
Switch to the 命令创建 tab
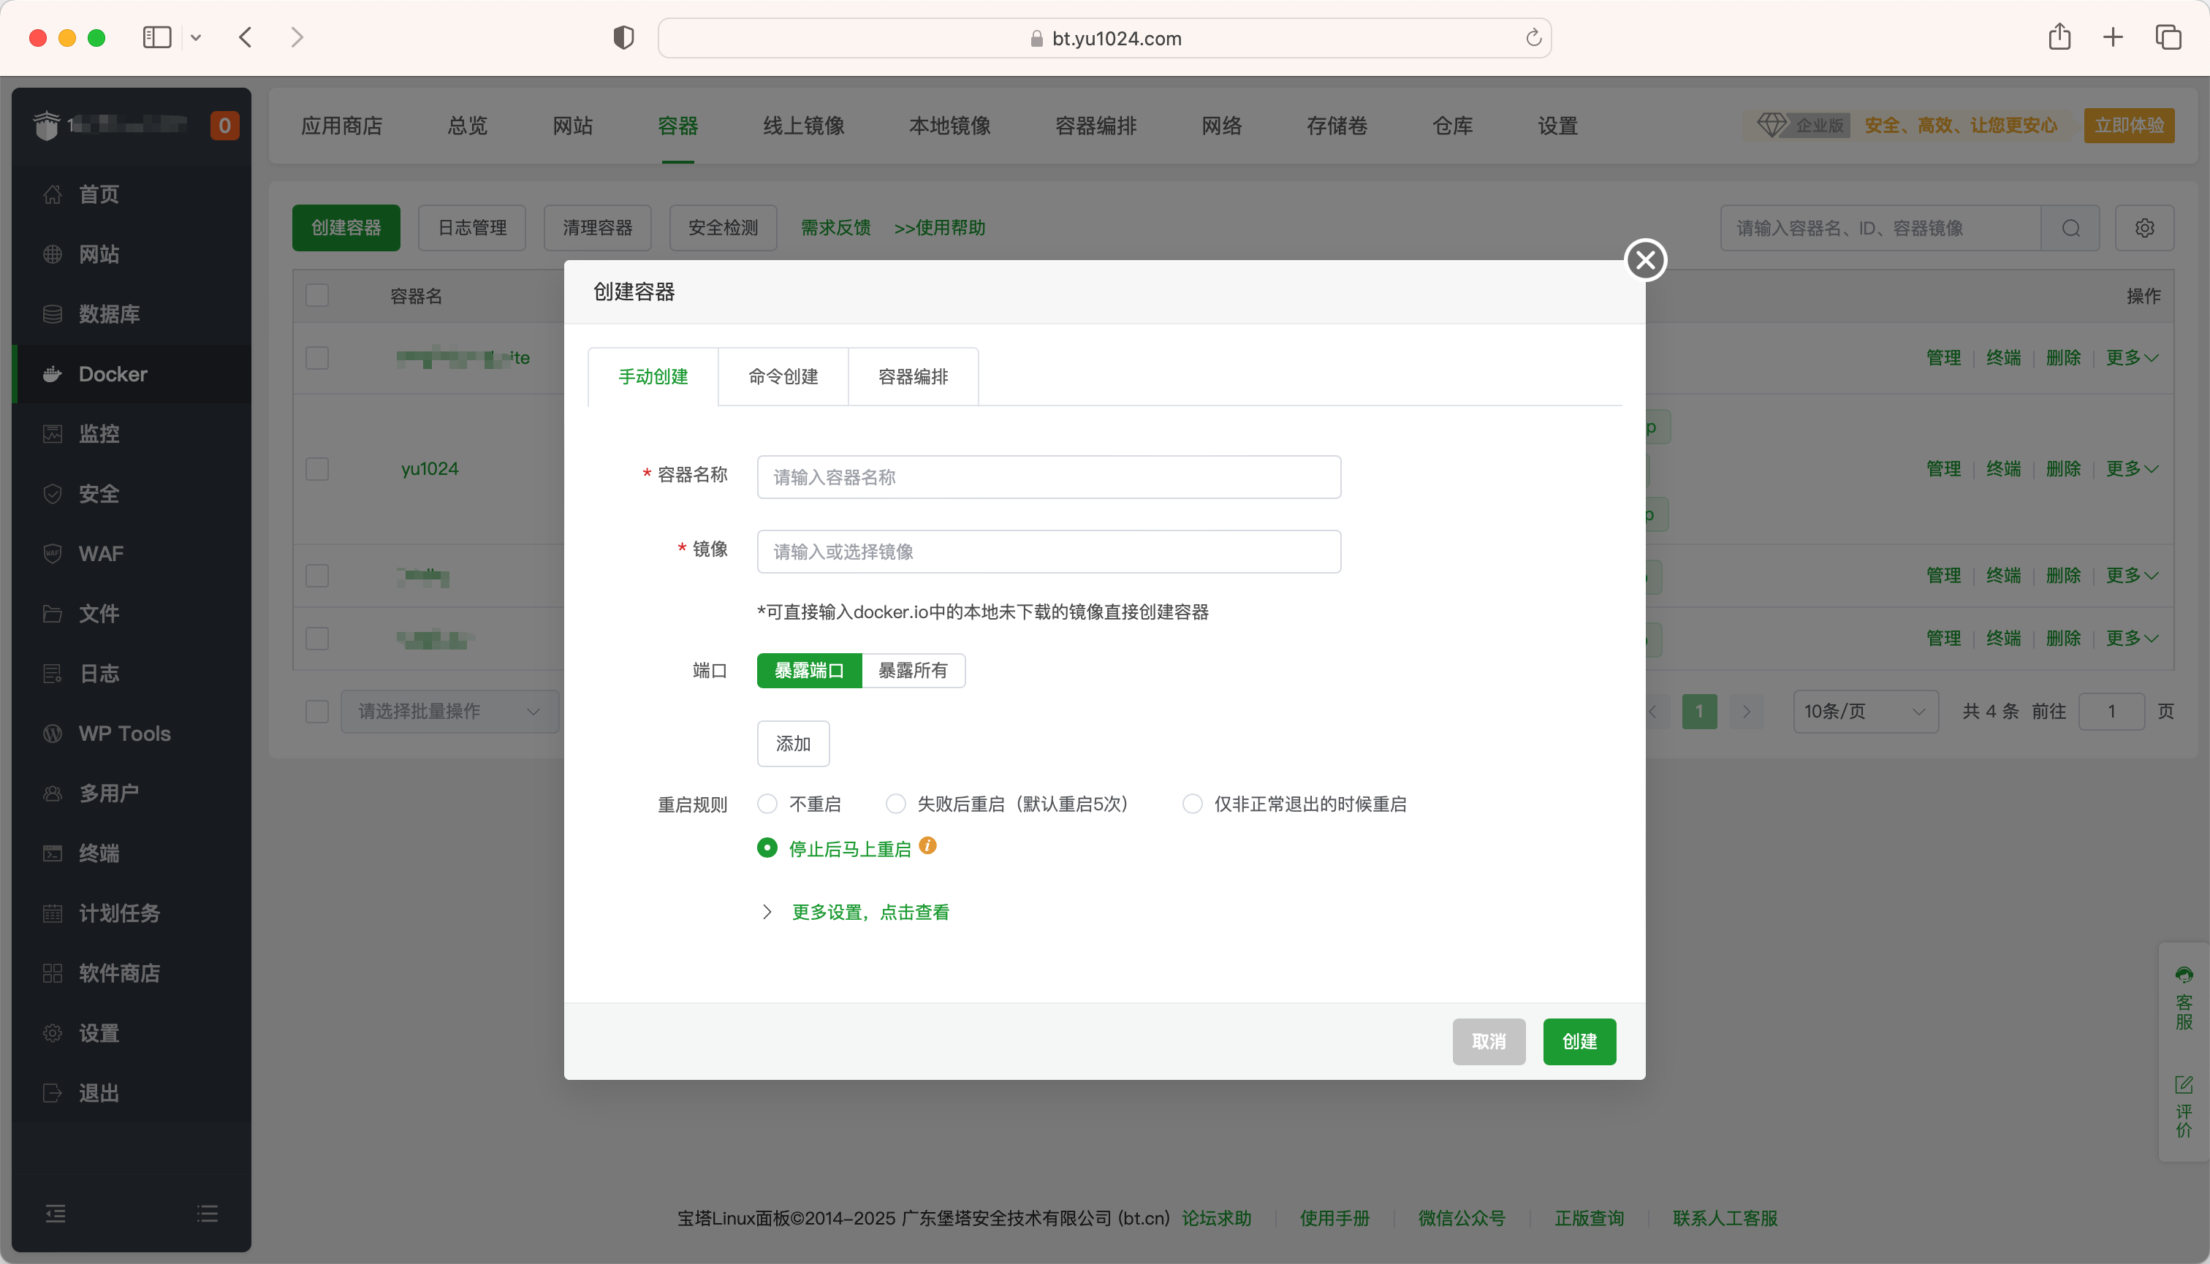point(783,377)
